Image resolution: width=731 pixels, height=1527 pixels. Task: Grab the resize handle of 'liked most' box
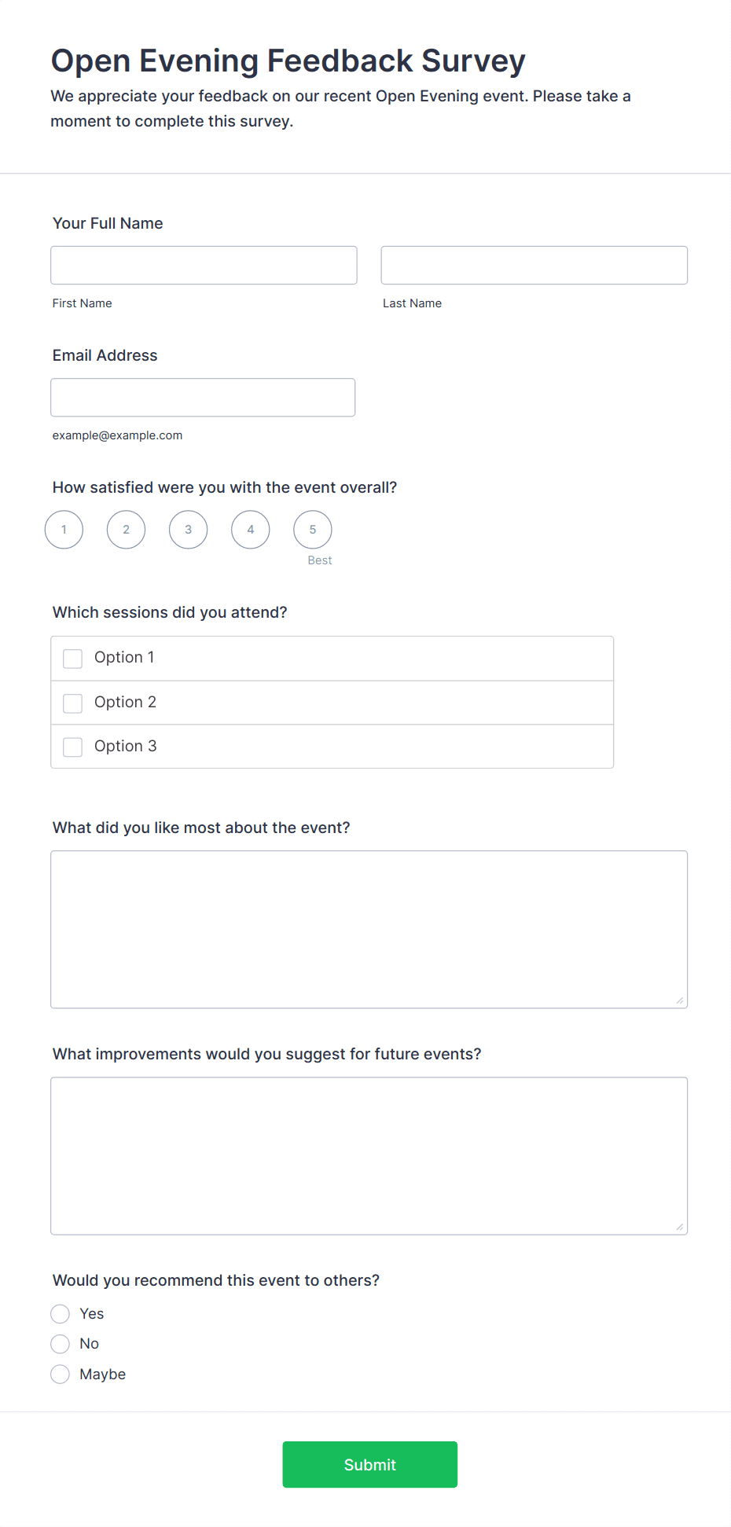point(680,1000)
